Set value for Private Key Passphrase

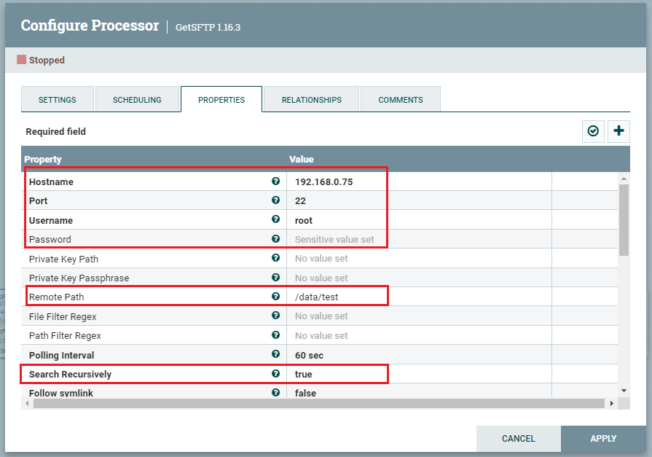tap(419, 278)
